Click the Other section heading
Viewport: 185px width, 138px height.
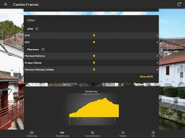click(x=31, y=20)
